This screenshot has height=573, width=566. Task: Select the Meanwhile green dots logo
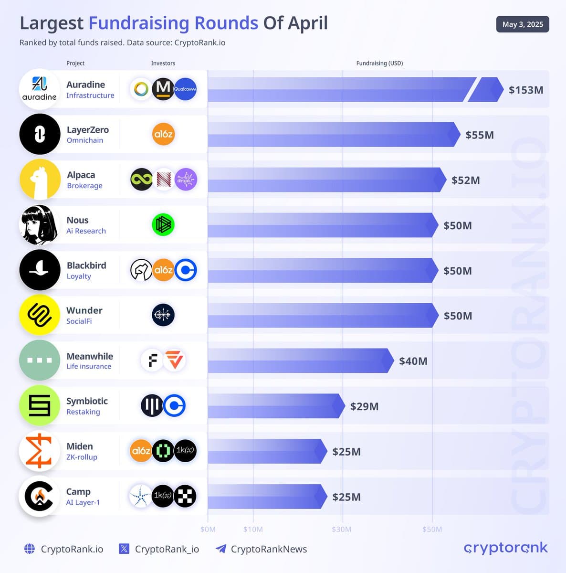40,360
